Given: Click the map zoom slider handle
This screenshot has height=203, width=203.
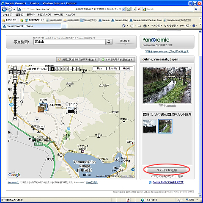Looking at the screenshot, I should point(15,94).
